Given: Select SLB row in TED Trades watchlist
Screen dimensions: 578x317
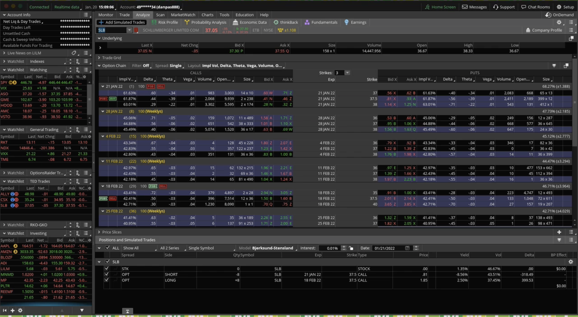Looking at the screenshot, I should tap(45, 206).
